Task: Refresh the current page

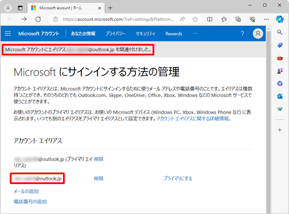Action: [x=38, y=19]
